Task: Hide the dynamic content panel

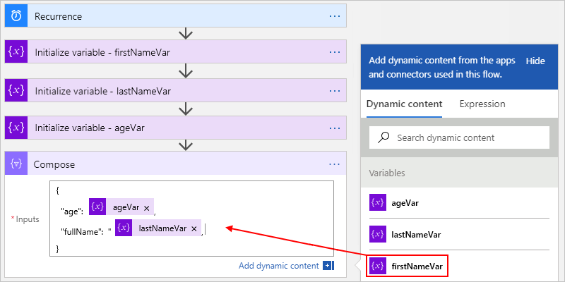Action: pyautogui.click(x=535, y=61)
